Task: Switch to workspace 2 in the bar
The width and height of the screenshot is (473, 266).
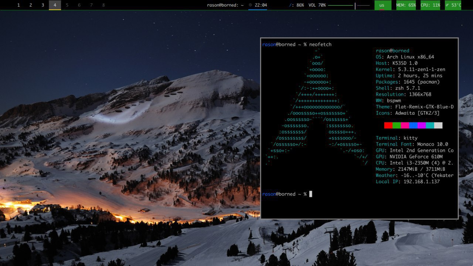Action: 31,5
